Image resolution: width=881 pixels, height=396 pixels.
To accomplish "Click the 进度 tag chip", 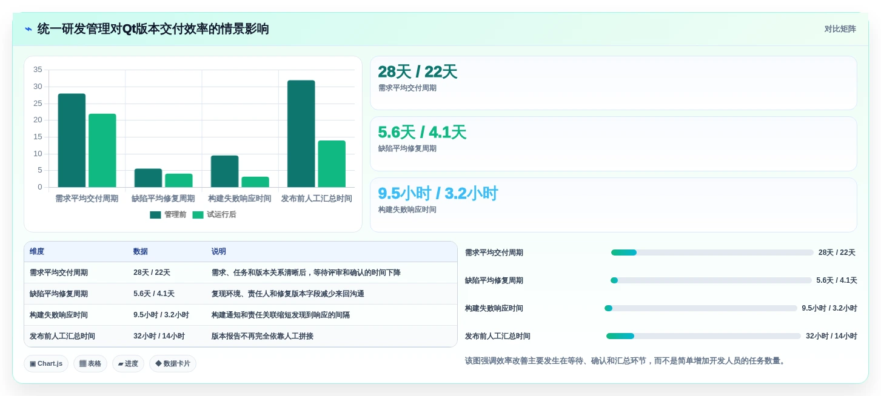I will 128,363.
